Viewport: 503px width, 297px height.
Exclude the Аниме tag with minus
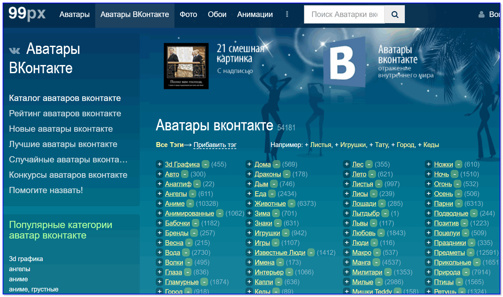(x=190, y=204)
